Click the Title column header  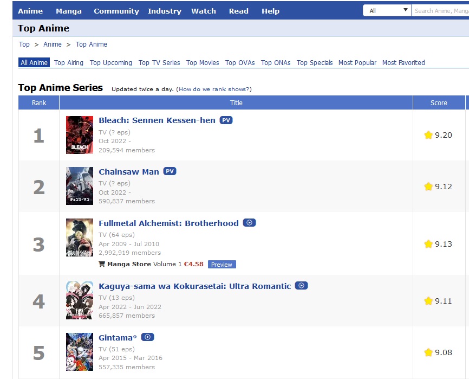pos(236,102)
